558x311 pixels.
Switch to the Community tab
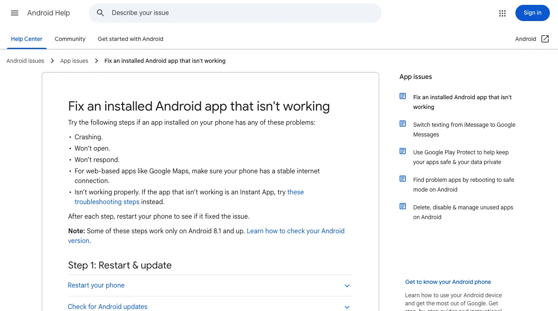[70, 39]
